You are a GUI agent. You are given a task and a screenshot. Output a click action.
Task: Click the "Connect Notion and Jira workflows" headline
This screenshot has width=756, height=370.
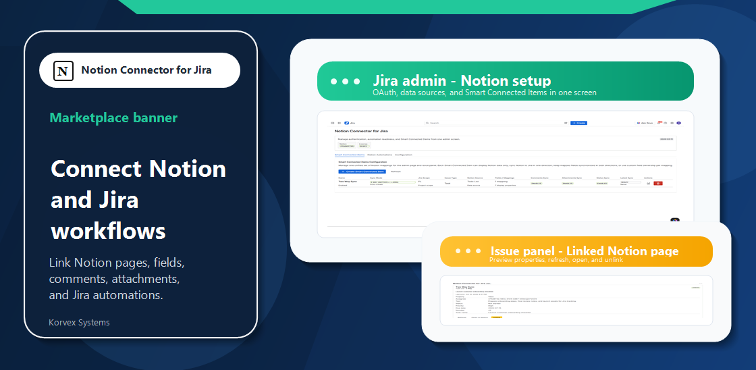coord(138,200)
